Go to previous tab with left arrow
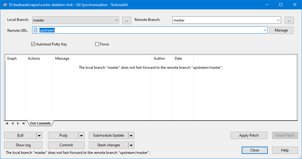The width and height of the screenshot is (302, 159). (12, 124)
